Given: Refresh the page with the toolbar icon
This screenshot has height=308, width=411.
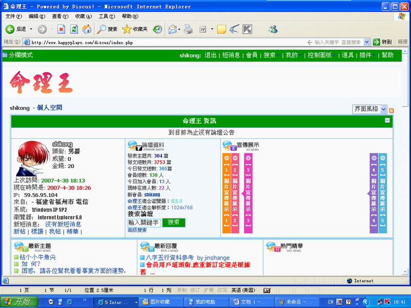Looking at the screenshot, I should point(74,29).
